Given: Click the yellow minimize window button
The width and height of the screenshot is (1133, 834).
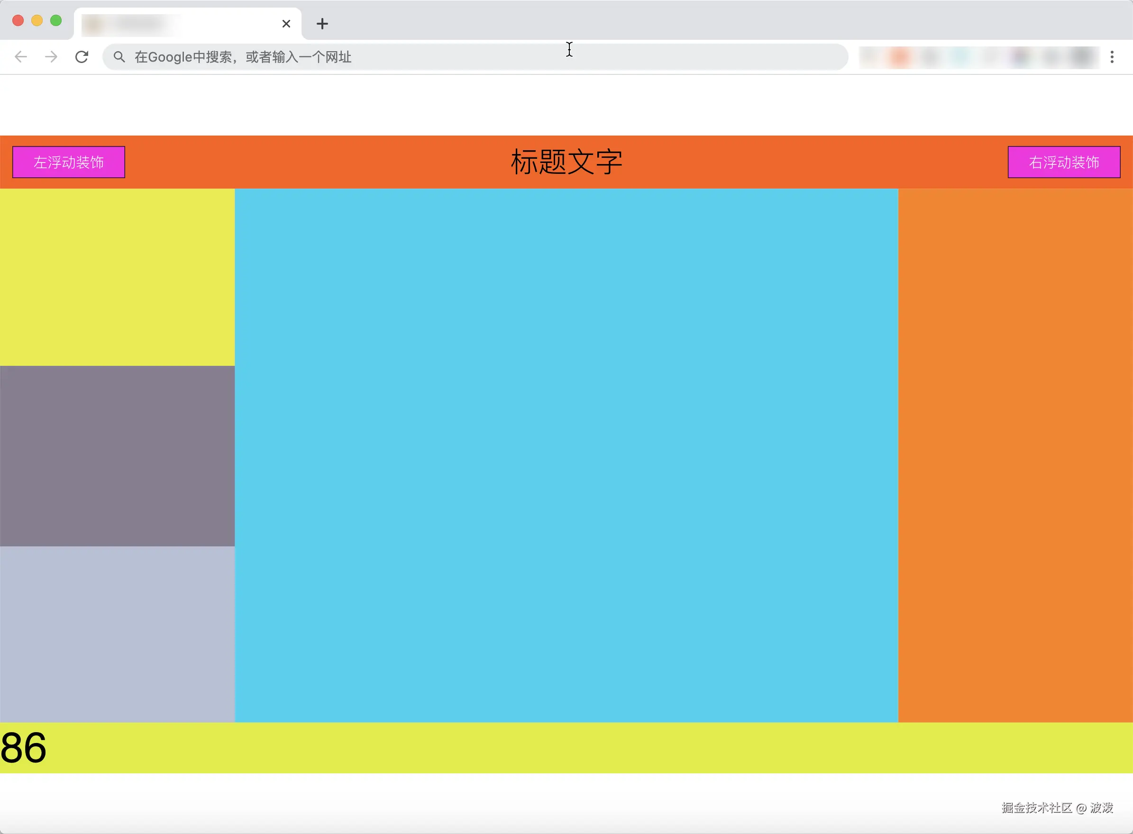Looking at the screenshot, I should pos(37,20).
